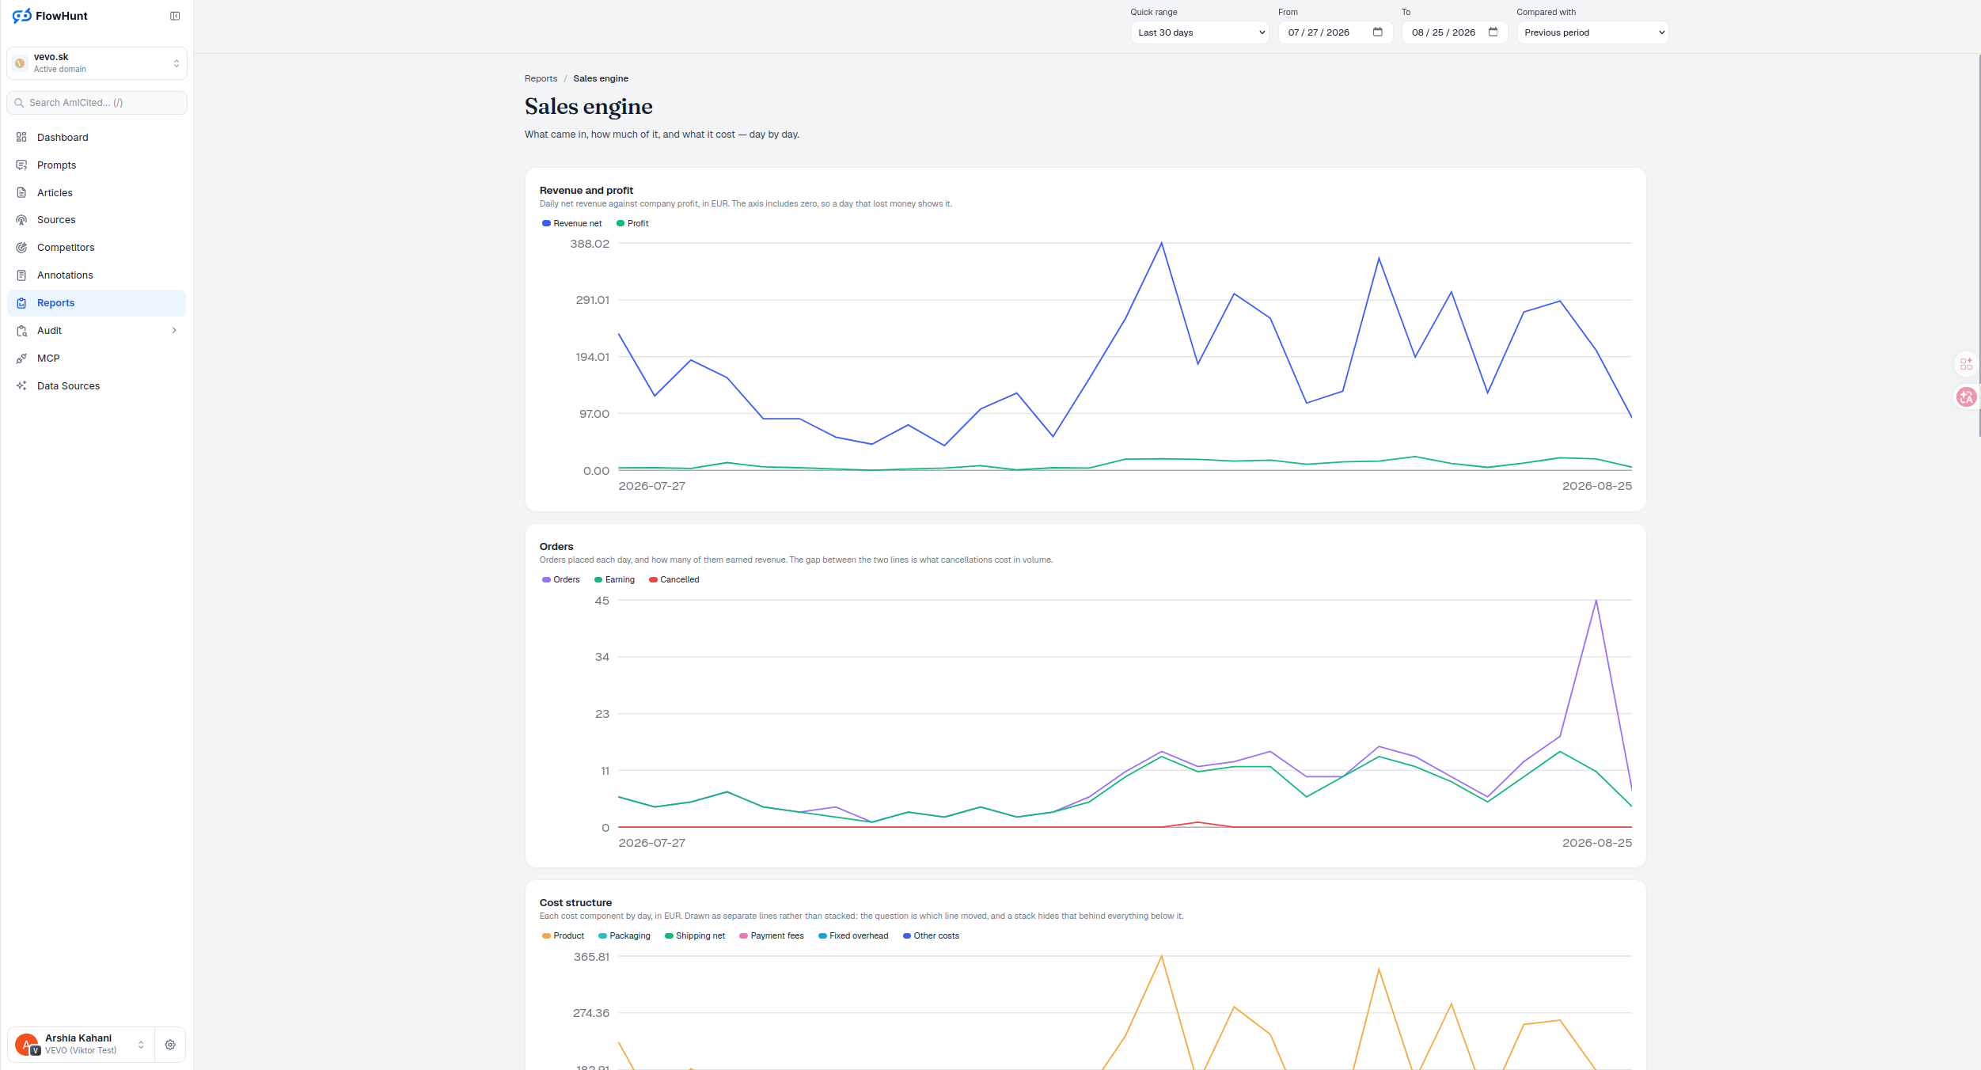Navigate to Sources
Screen dimensions: 1981x1070
pos(97,220)
